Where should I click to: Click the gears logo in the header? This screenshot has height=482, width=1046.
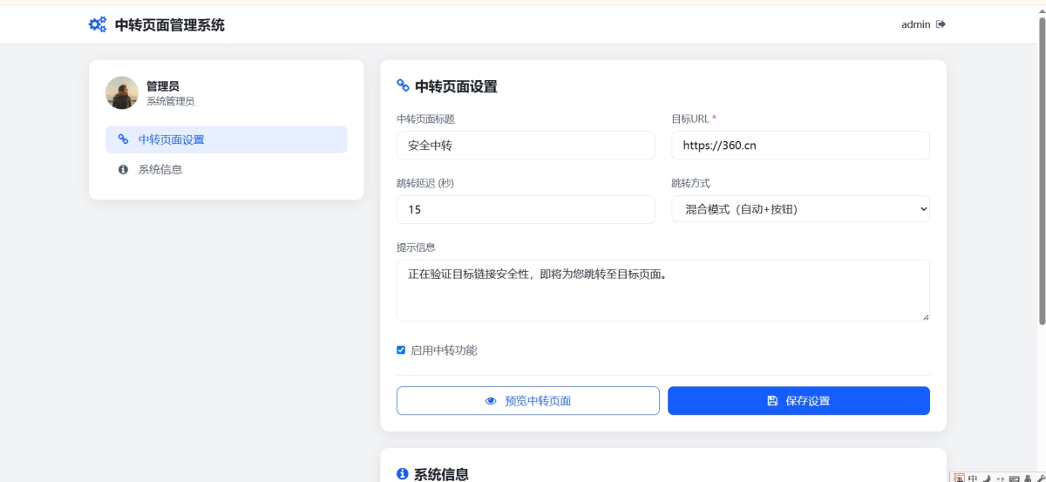[x=98, y=24]
